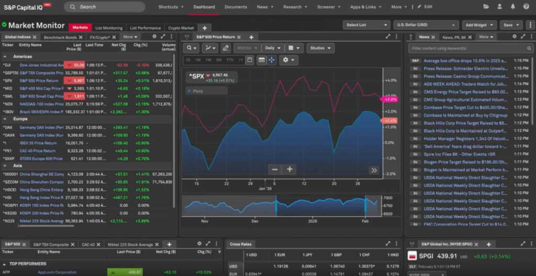Select the 1W chart range
The image size is (536, 276).
coord(198,60)
